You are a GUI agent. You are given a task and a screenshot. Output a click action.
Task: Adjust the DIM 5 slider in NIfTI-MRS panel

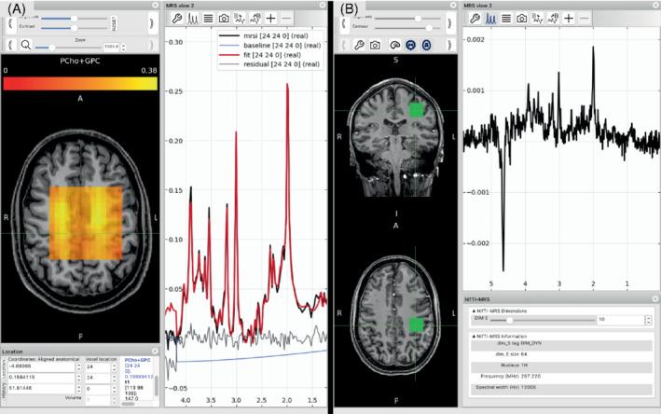point(543,320)
